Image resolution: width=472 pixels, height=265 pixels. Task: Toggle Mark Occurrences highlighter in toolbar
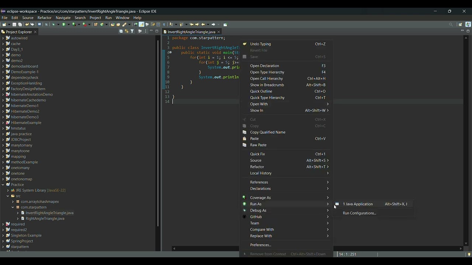coord(141,25)
